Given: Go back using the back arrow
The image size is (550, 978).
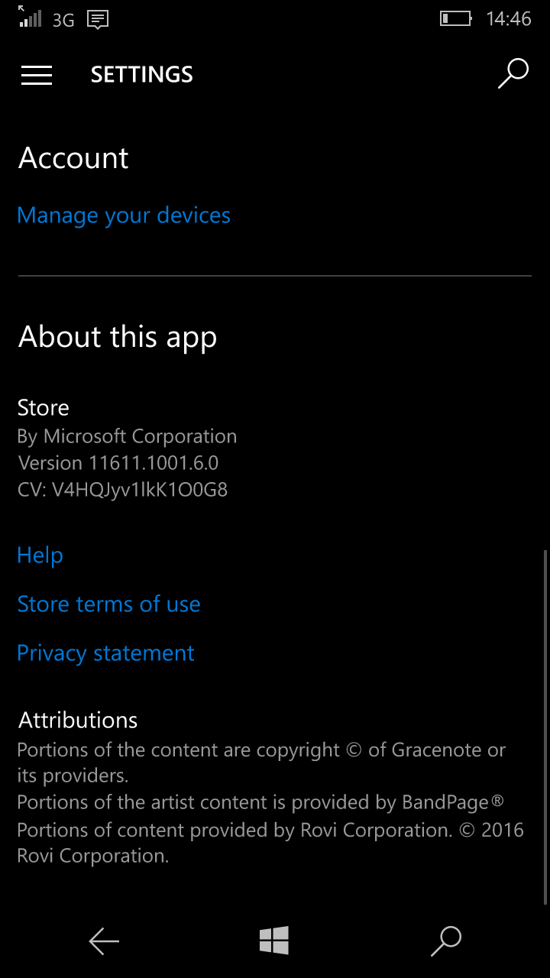Looking at the screenshot, I should tap(104, 941).
